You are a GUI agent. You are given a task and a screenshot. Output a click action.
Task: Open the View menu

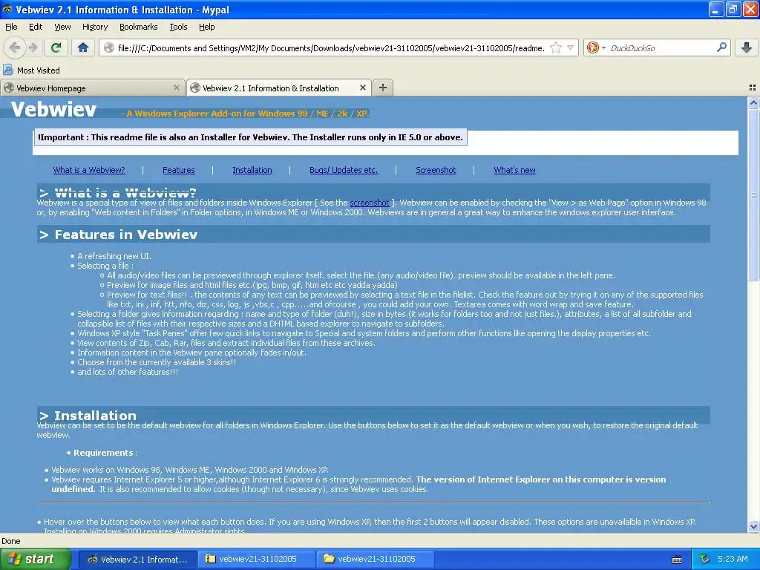pos(62,27)
